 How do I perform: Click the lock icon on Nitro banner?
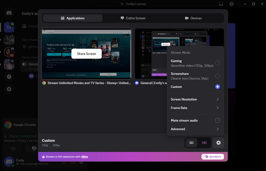click(x=43, y=157)
